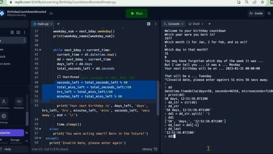Close the Ghostwriter banner
The width and height of the screenshot is (273, 154).
tap(26, 133)
